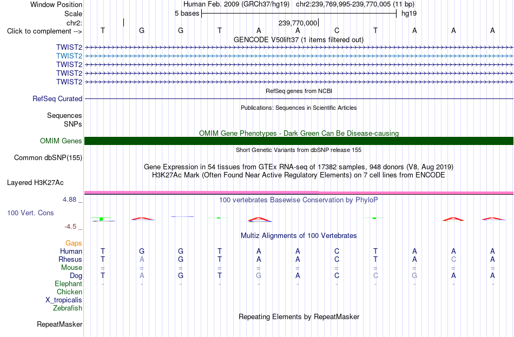Select the chr2: ruler label
514x337 pixels.
coord(74,23)
